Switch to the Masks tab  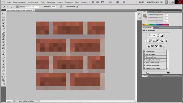coord(156,27)
